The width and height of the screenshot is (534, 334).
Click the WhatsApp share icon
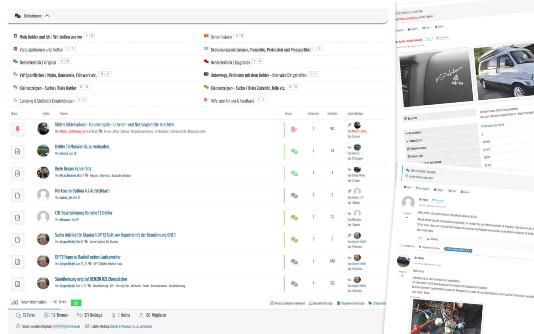(x=76, y=303)
